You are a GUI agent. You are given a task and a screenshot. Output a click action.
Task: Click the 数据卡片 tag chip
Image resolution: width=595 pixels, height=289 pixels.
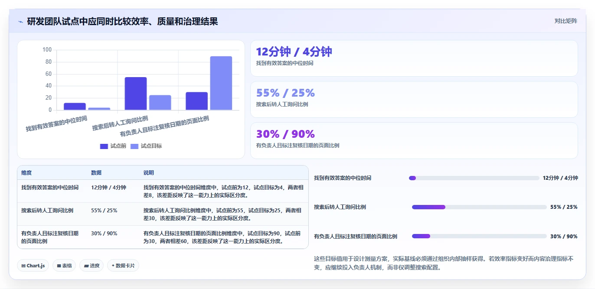123,266
